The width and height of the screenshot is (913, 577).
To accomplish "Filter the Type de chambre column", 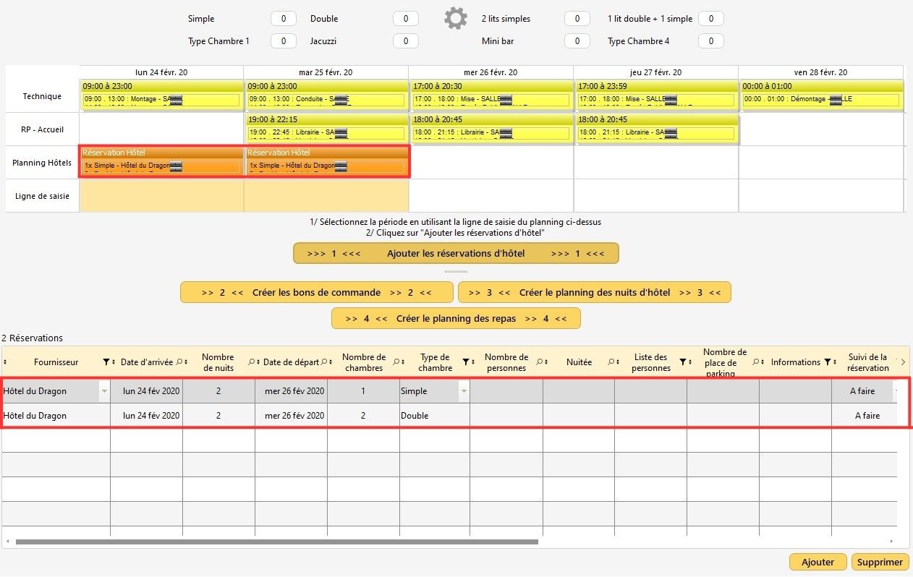I will (x=466, y=362).
